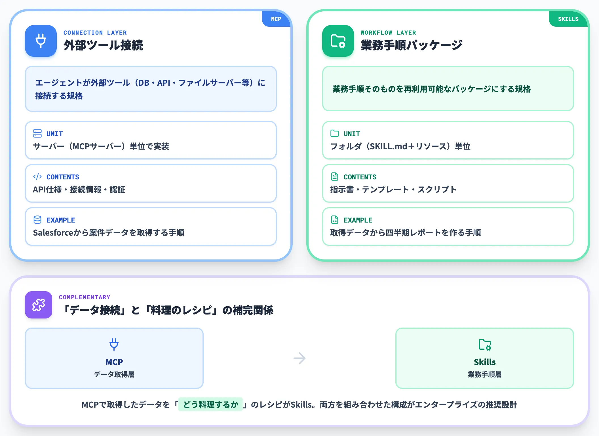The height and width of the screenshot is (436, 599).
Task: Click the Salesforceから案件データを取得する手順 text
Action: 109,233
